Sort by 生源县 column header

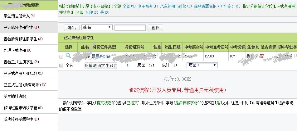point(253,47)
